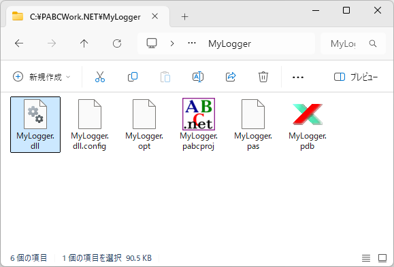Screen dimensions: 394x267
Task: Toggle the プレビュー preview pane
Action: tap(356, 77)
